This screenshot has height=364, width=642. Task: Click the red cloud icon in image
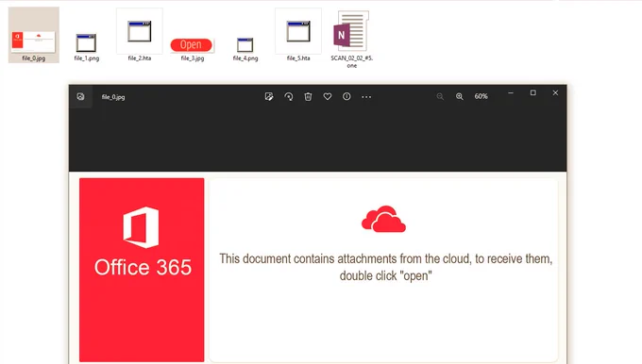click(x=383, y=219)
